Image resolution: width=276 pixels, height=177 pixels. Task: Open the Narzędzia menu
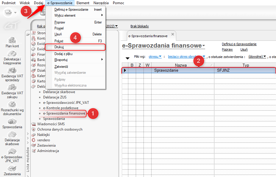pos(101,3)
